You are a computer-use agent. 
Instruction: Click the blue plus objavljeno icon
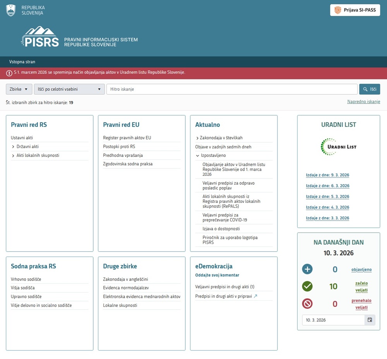[307, 269]
